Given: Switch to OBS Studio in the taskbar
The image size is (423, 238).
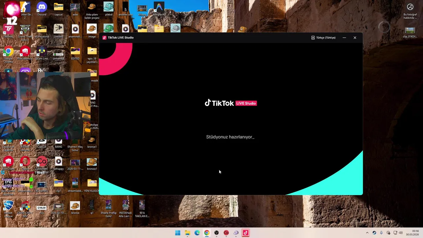Looking at the screenshot, I should pyautogui.click(x=216, y=233).
